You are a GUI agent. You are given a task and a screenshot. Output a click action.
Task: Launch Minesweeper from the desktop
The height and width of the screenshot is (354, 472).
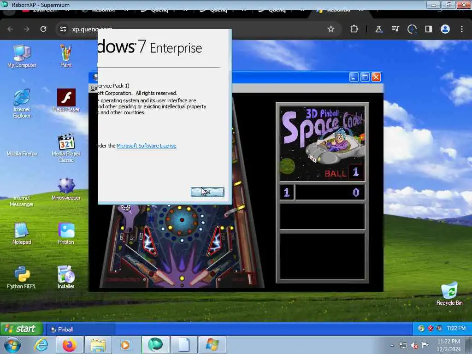pos(66,189)
